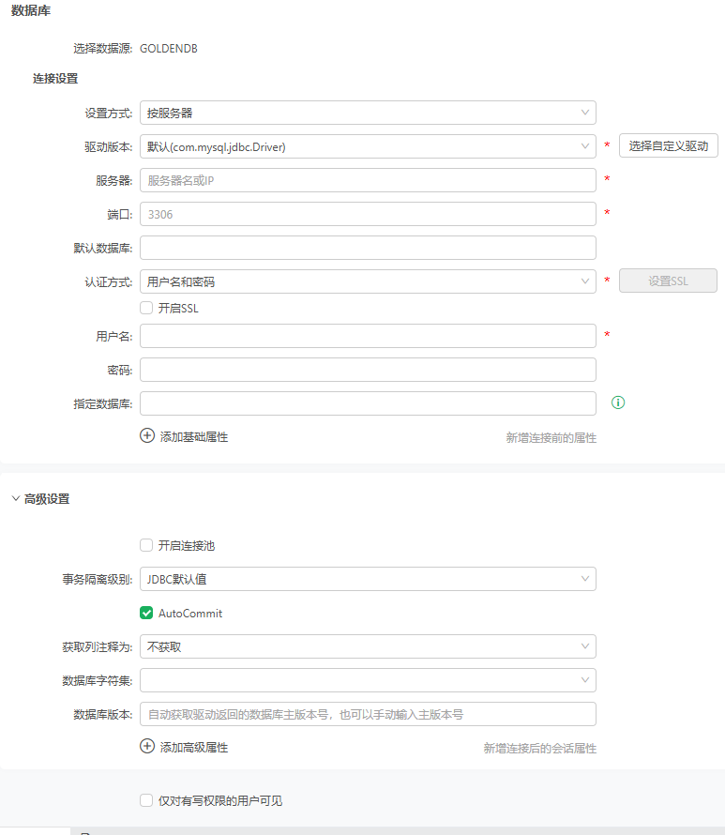Focus the 密码 input field
The height and width of the screenshot is (835, 725).
coord(368,370)
